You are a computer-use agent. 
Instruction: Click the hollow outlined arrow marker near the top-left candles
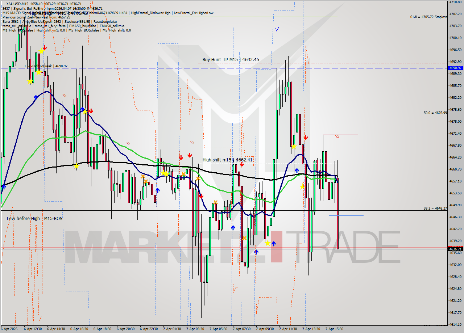tap(65, 94)
